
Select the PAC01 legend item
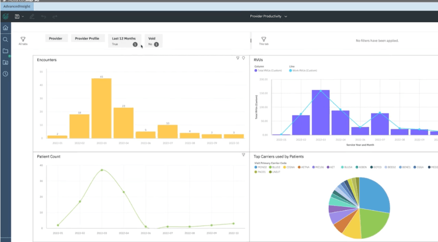[x=260, y=172]
